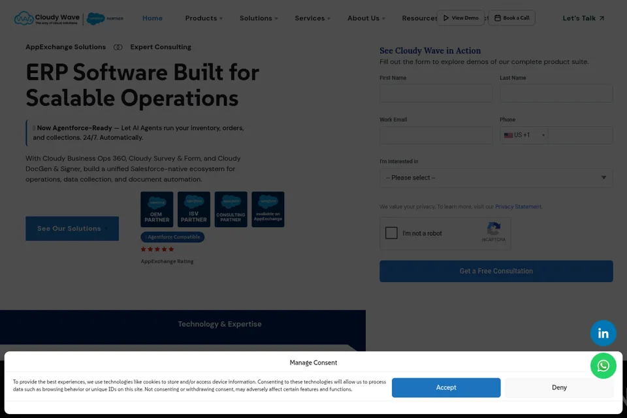This screenshot has height=418, width=627.
Task: Check the I'm not a robot checkbox
Action: click(391, 233)
